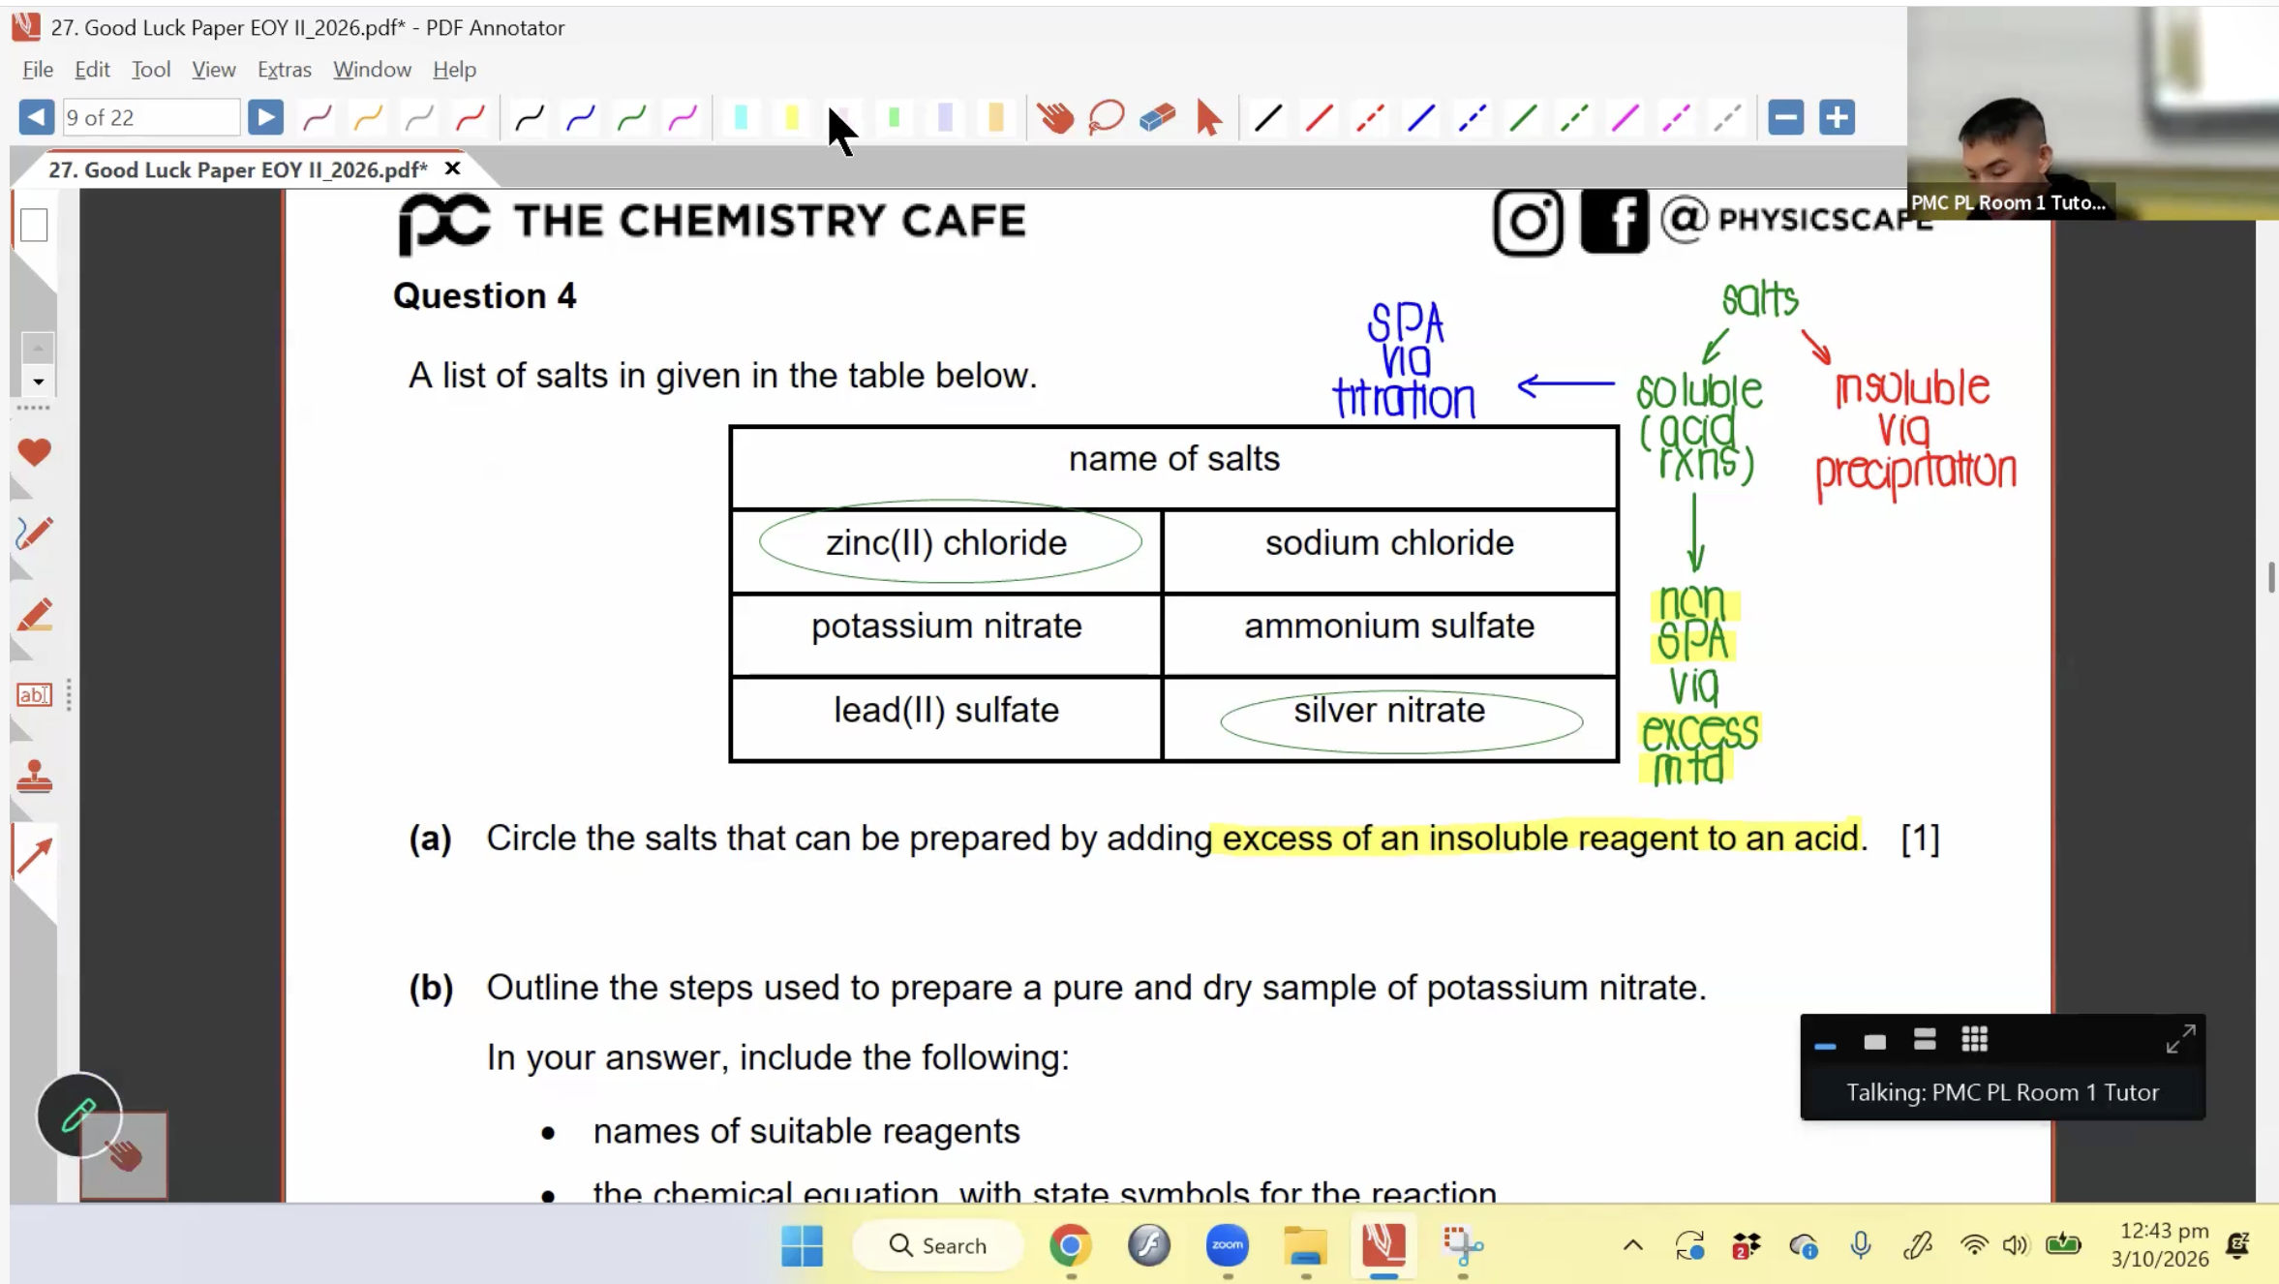Click the green pen floating button

pos(79,1116)
